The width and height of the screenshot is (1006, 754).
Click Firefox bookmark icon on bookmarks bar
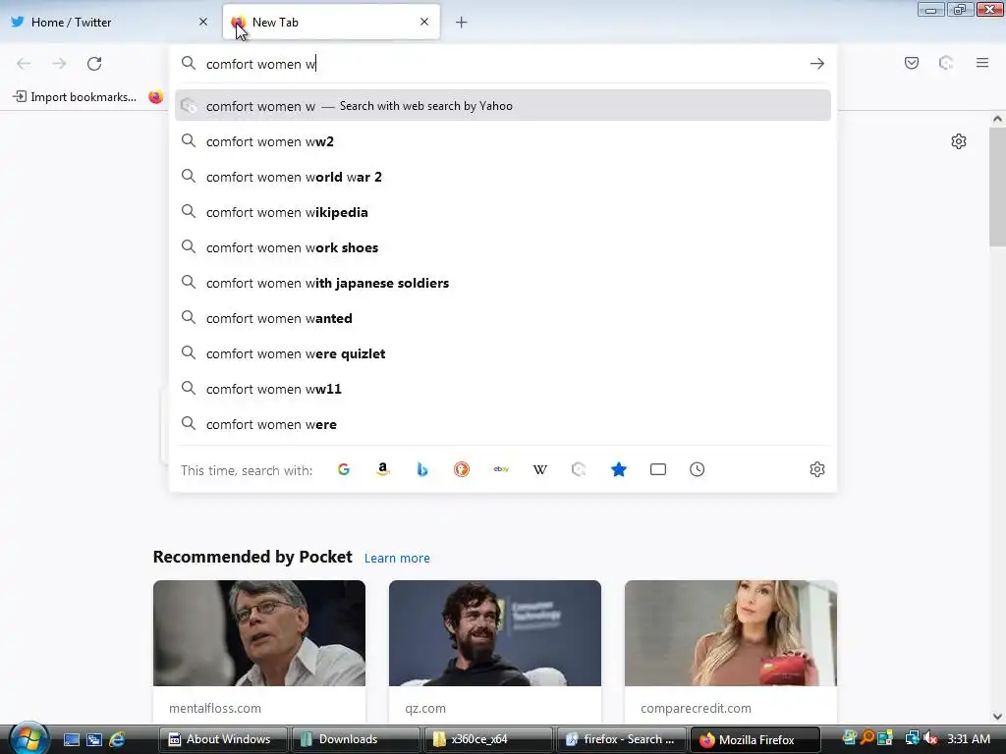pos(156,97)
